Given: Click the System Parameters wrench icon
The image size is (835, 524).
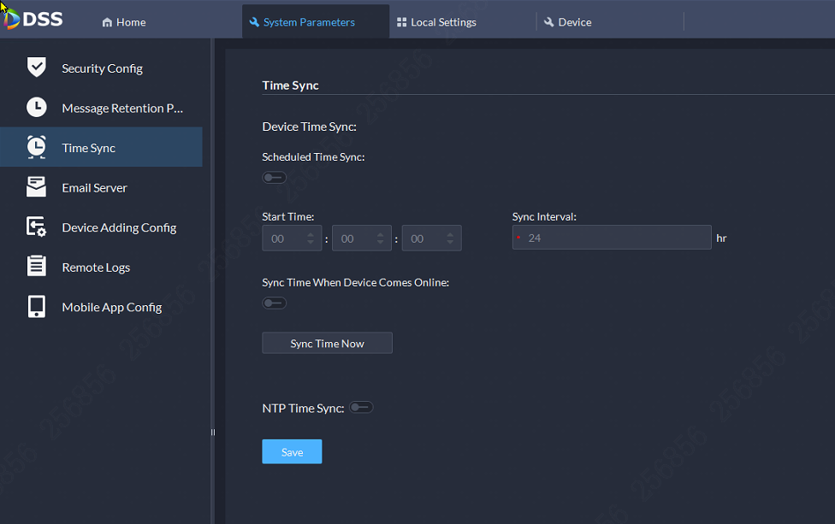Looking at the screenshot, I should [x=254, y=22].
